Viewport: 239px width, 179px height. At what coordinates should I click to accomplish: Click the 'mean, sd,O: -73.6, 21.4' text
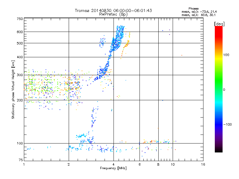199,12
